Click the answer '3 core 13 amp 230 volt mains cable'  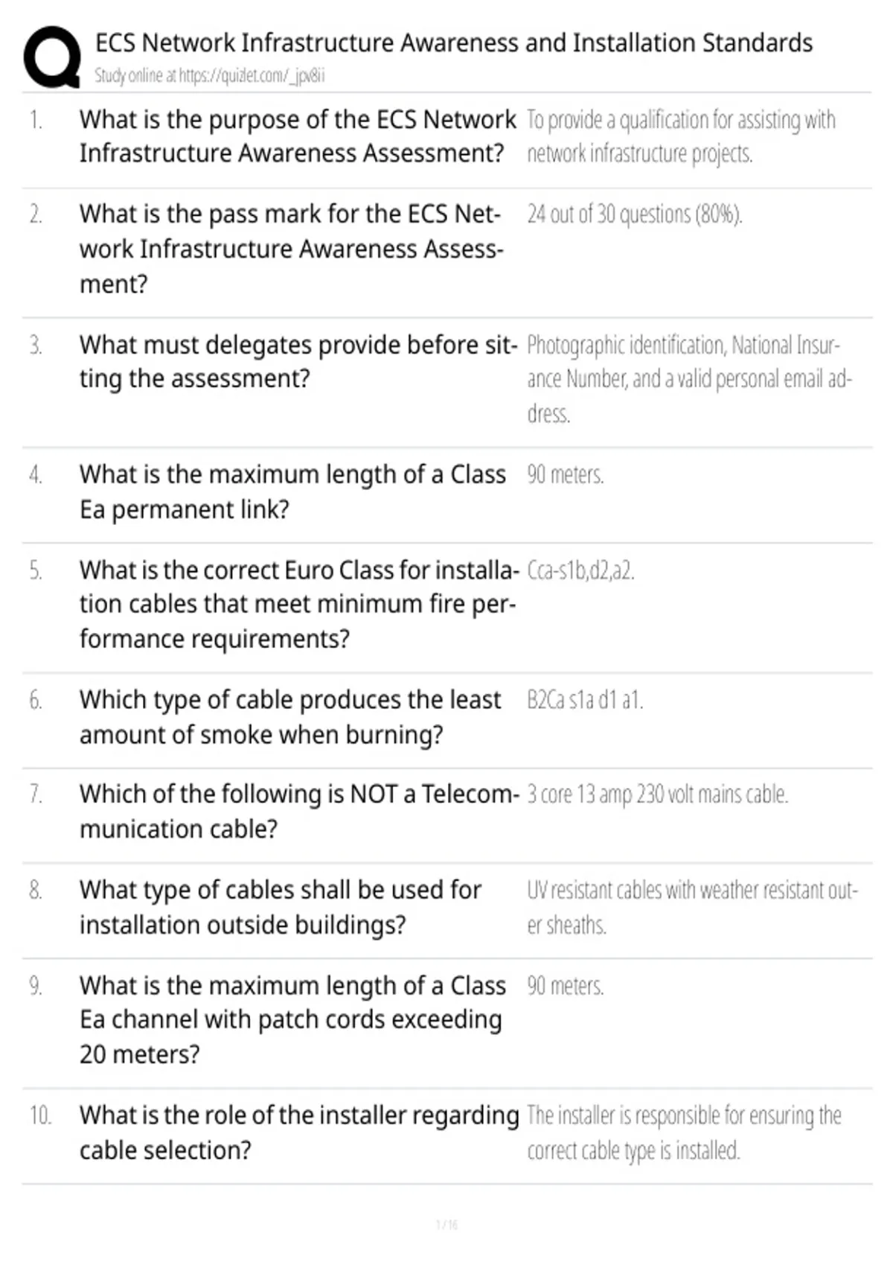(x=658, y=795)
